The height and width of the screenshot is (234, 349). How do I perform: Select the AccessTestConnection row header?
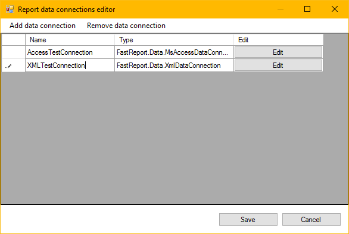point(13,52)
